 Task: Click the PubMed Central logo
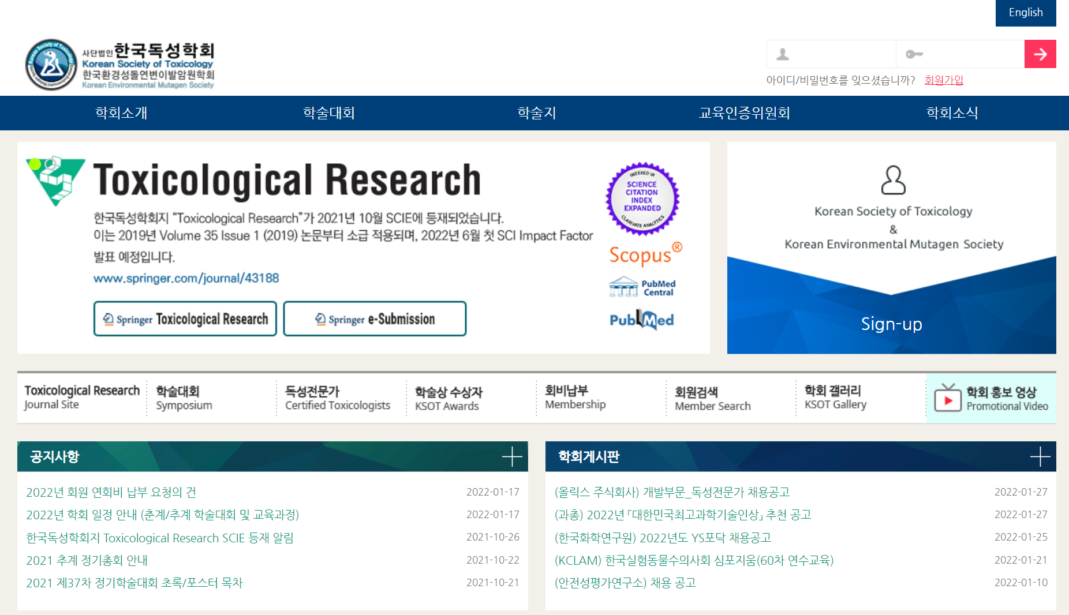coord(642,287)
